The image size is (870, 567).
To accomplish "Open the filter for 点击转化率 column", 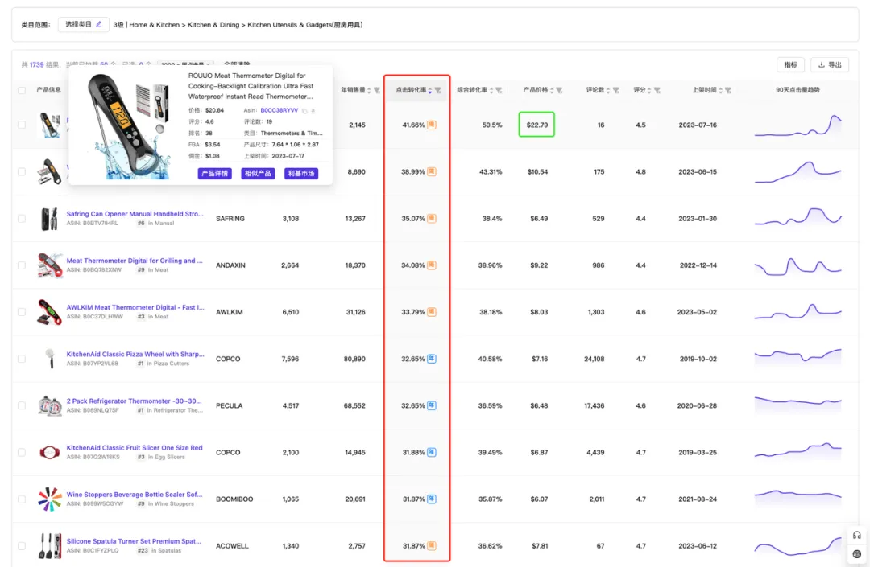I will pyautogui.click(x=437, y=90).
